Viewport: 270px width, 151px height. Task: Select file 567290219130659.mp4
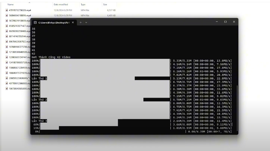[19, 21]
